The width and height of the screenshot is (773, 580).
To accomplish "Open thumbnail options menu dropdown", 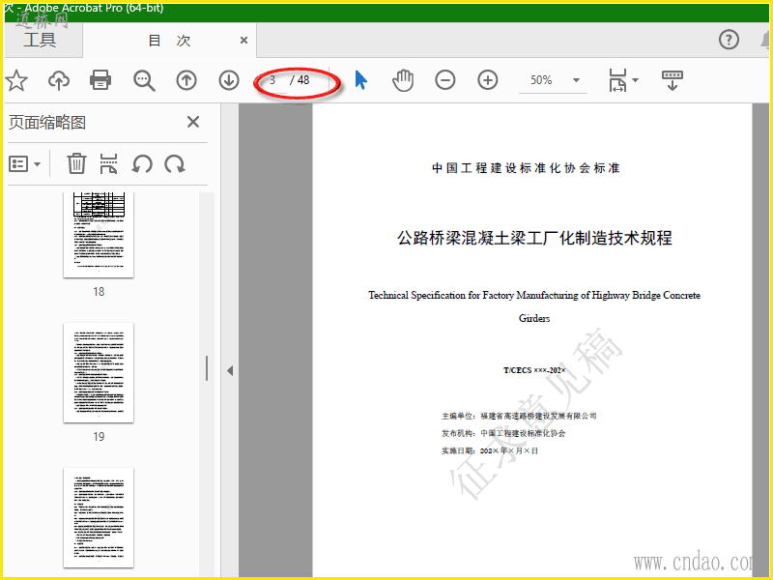I will coord(25,163).
